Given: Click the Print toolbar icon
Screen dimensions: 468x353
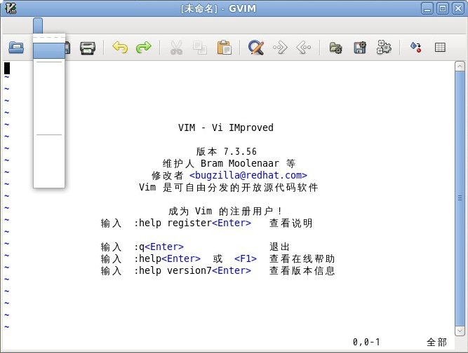Looking at the screenshot, I should pos(88,48).
